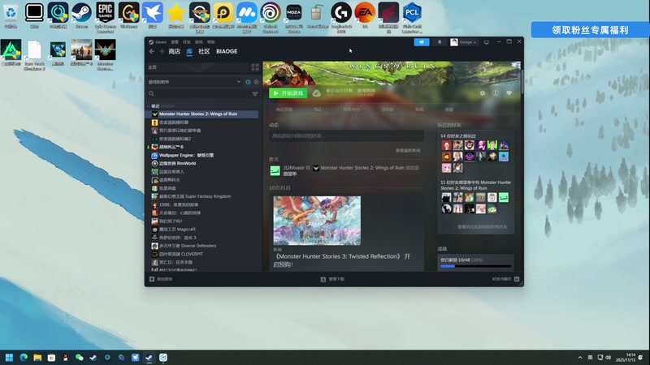
Task: Click the library search field
Action: [x=199, y=94]
